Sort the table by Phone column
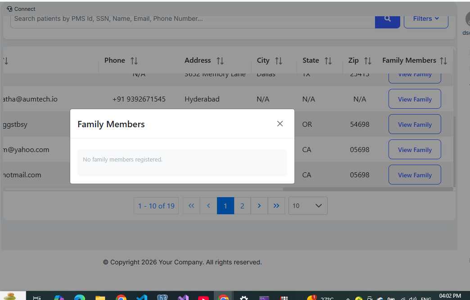 pos(134,61)
